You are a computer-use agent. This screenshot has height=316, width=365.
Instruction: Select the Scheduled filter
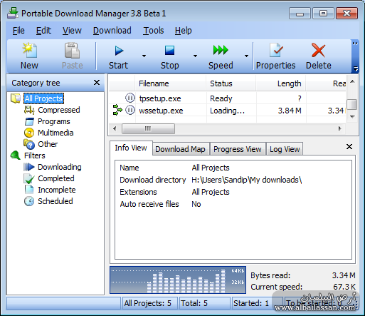[x=55, y=201]
